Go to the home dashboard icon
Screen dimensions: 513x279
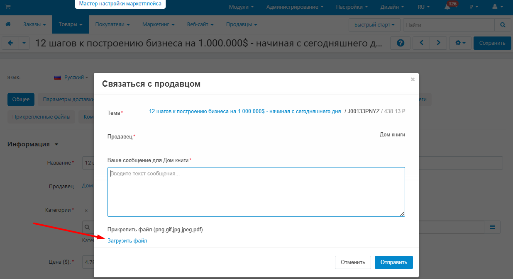click(x=8, y=24)
